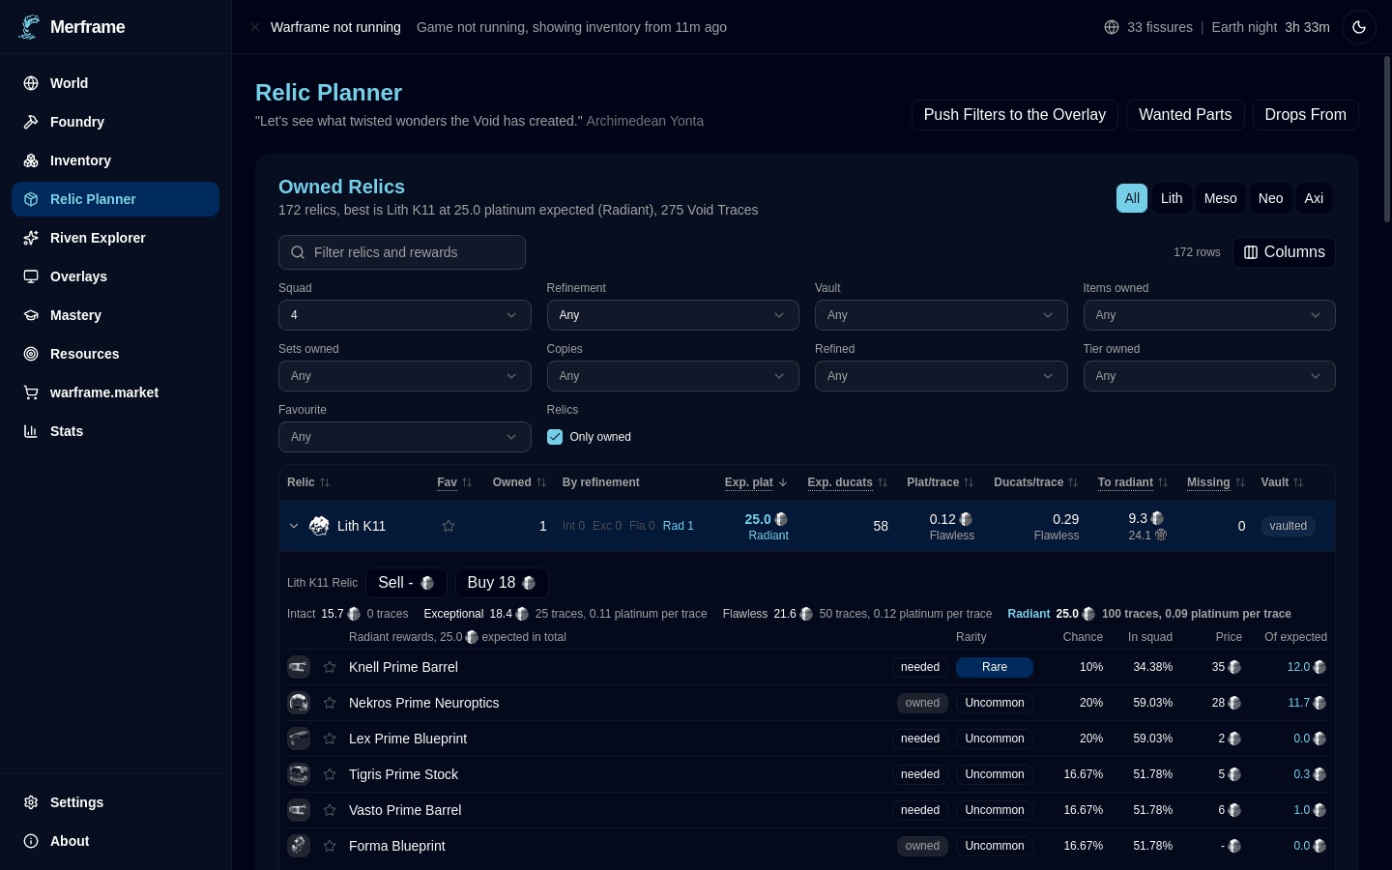The height and width of the screenshot is (870, 1392).
Task: Open Mastery via its graduation cap icon
Action: [x=31, y=315]
